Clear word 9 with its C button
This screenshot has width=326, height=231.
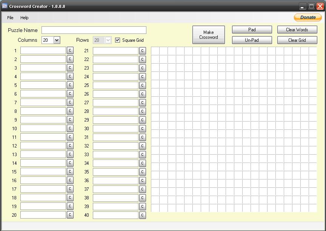70,120
